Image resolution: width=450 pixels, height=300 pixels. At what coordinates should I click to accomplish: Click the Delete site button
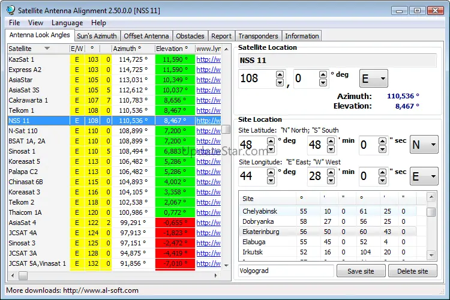[x=412, y=271]
